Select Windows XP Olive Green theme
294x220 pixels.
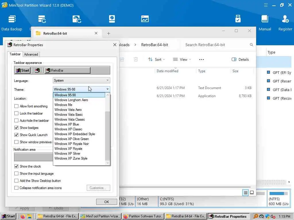click(x=79, y=139)
